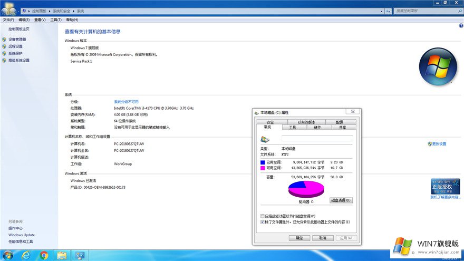Click the search magnifier icon

(x=460, y=11)
